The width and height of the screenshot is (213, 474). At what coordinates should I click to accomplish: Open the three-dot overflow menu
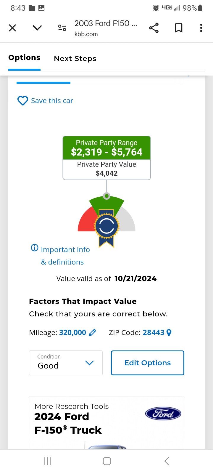[201, 28]
